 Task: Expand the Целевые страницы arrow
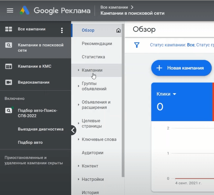click(x=79, y=123)
